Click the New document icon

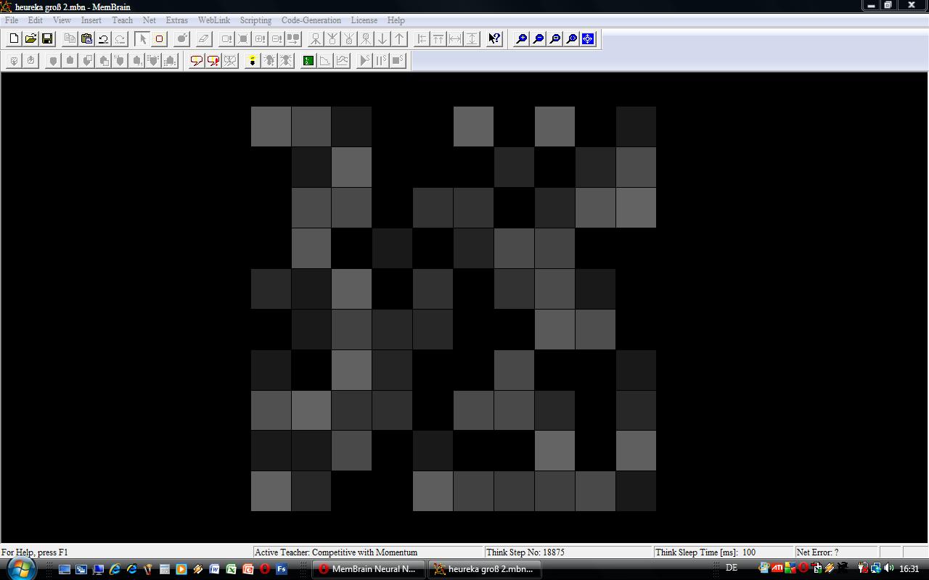tap(14, 39)
